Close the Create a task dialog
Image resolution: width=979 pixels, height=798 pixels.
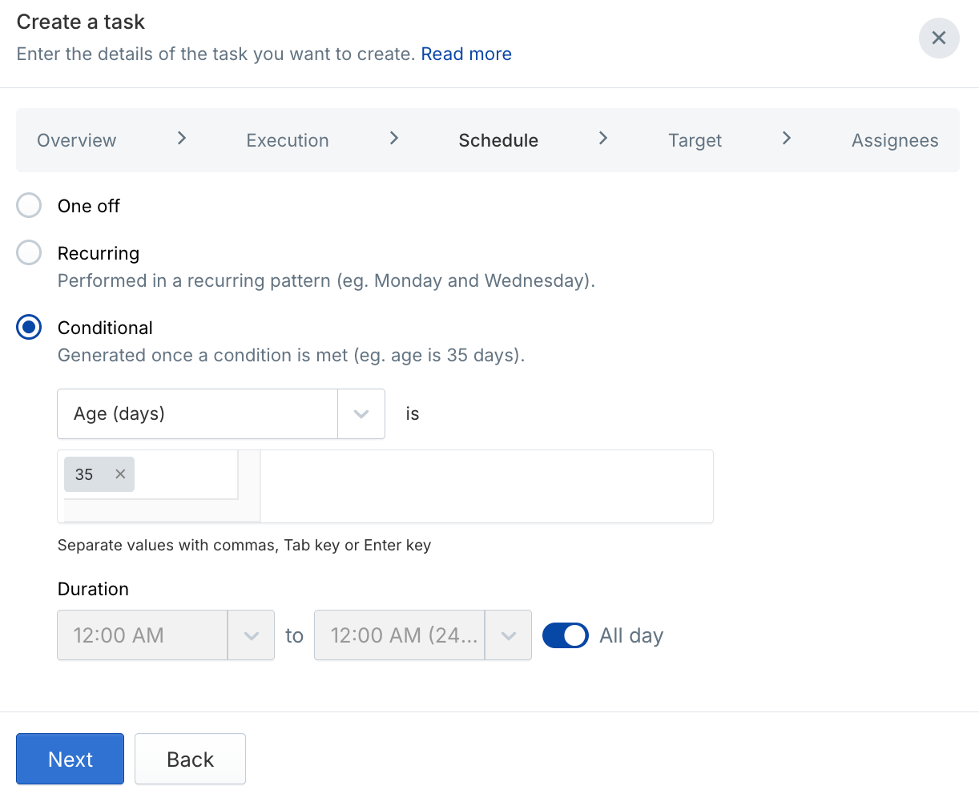(x=938, y=38)
